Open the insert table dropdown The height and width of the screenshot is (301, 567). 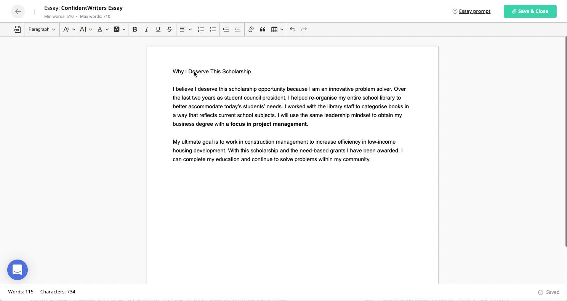tap(277, 29)
